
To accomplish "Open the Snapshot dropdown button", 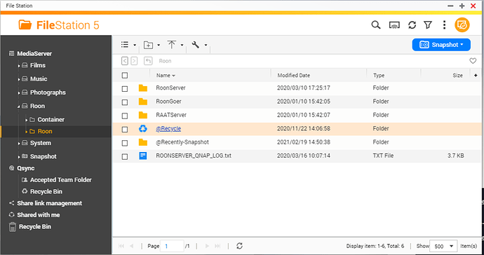I will click(x=441, y=45).
